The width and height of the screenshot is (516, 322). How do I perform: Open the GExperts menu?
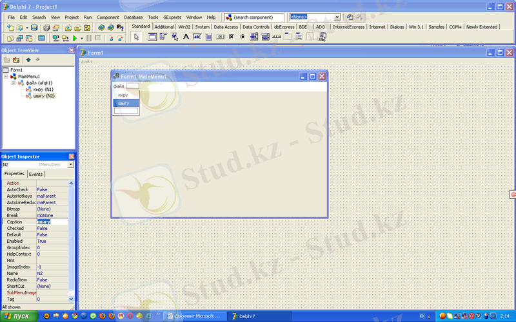172,17
